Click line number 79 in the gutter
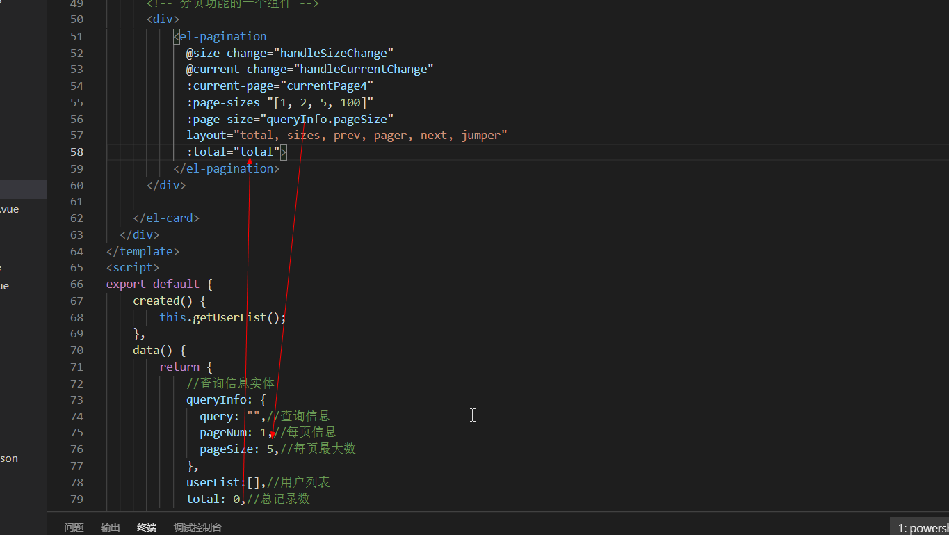 (76, 499)
